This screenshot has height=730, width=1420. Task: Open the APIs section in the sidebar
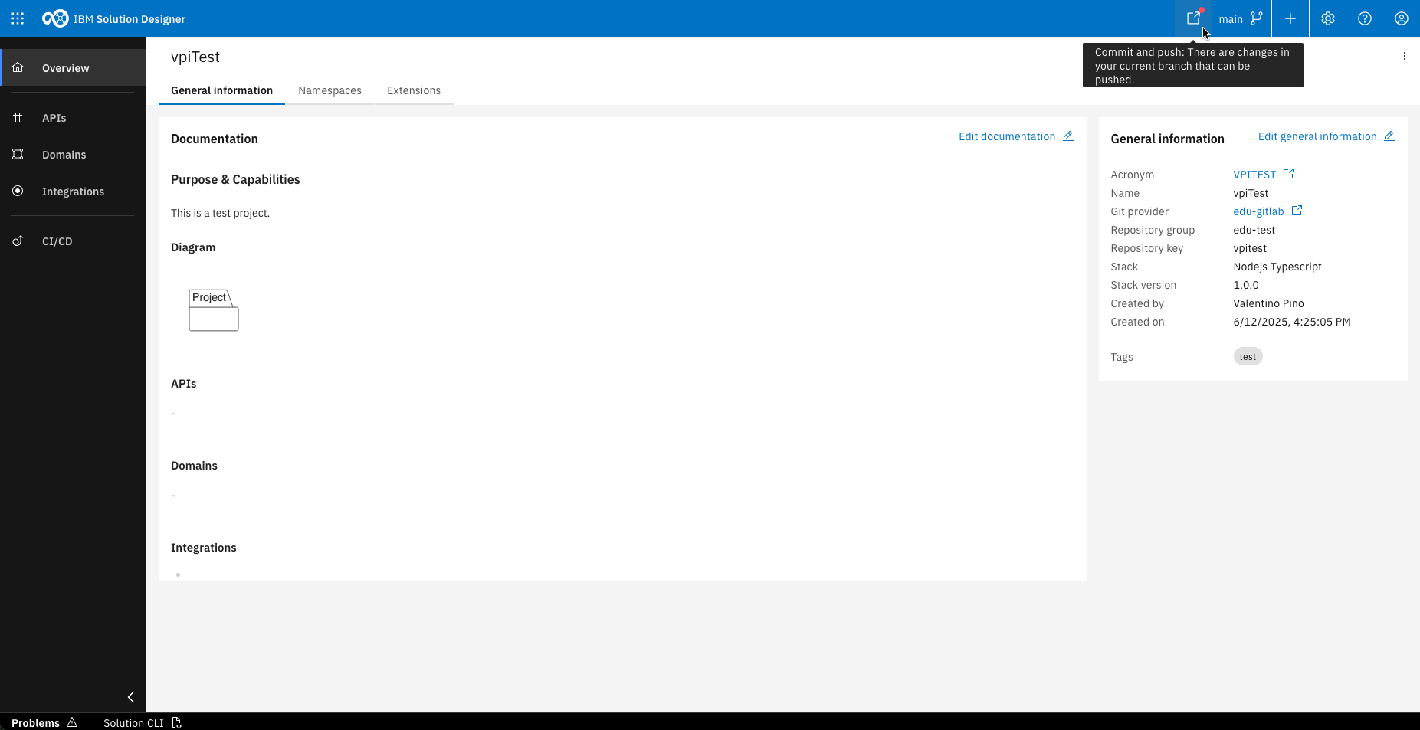(54, 117)
